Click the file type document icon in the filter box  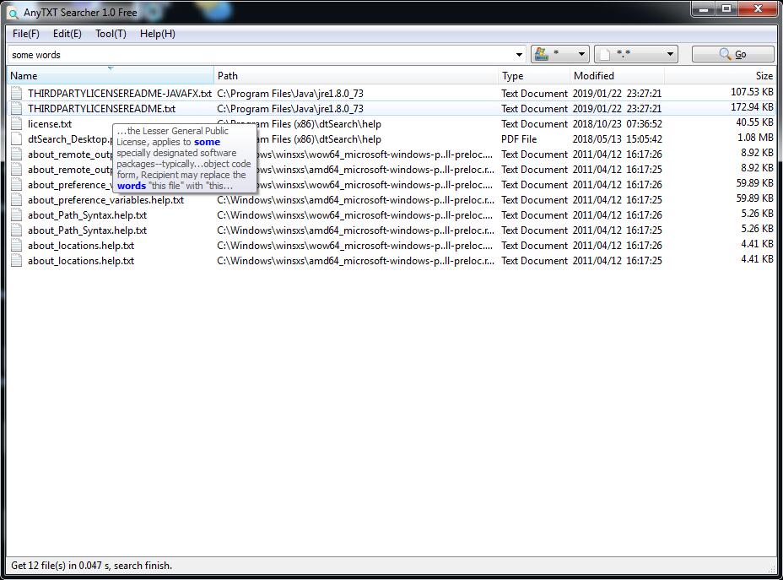point(605,54)
